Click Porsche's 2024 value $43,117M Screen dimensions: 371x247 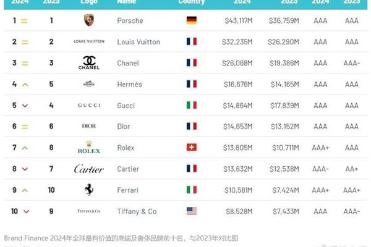click(239, 21)
